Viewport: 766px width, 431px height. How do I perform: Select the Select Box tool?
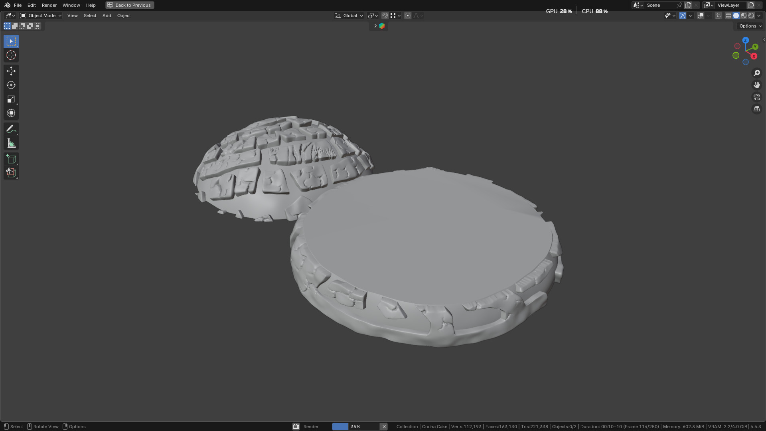coord(11,41)
